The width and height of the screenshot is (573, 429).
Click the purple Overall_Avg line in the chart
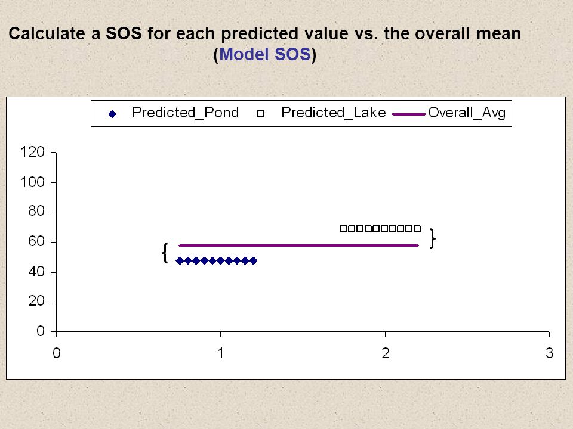coord(298,245)
